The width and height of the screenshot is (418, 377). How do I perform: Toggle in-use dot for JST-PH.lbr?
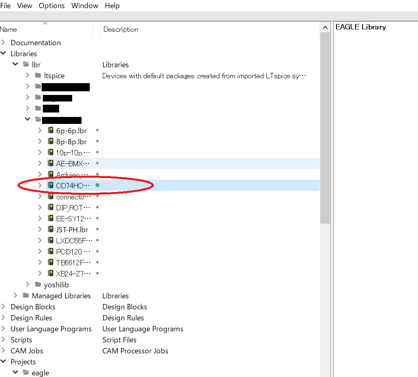click(x=97, y=229)
